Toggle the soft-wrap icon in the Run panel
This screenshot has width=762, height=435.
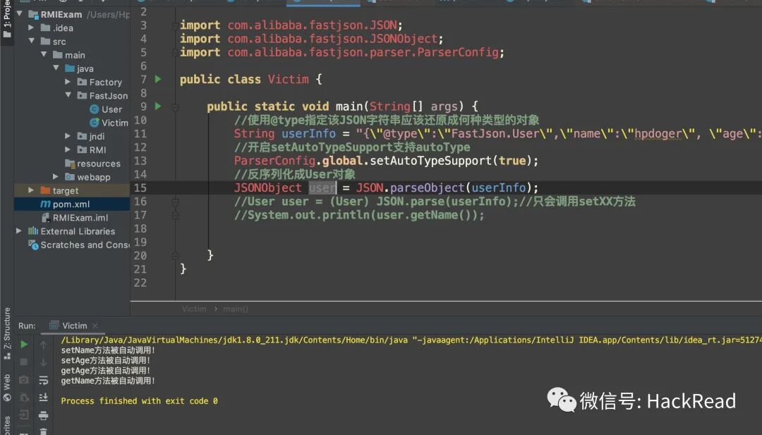43,379
